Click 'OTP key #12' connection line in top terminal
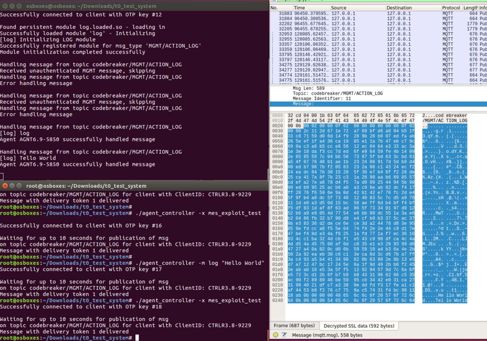The width and height of the screenshot is (487, 341). pyautogui.click(x=81, y=14)
